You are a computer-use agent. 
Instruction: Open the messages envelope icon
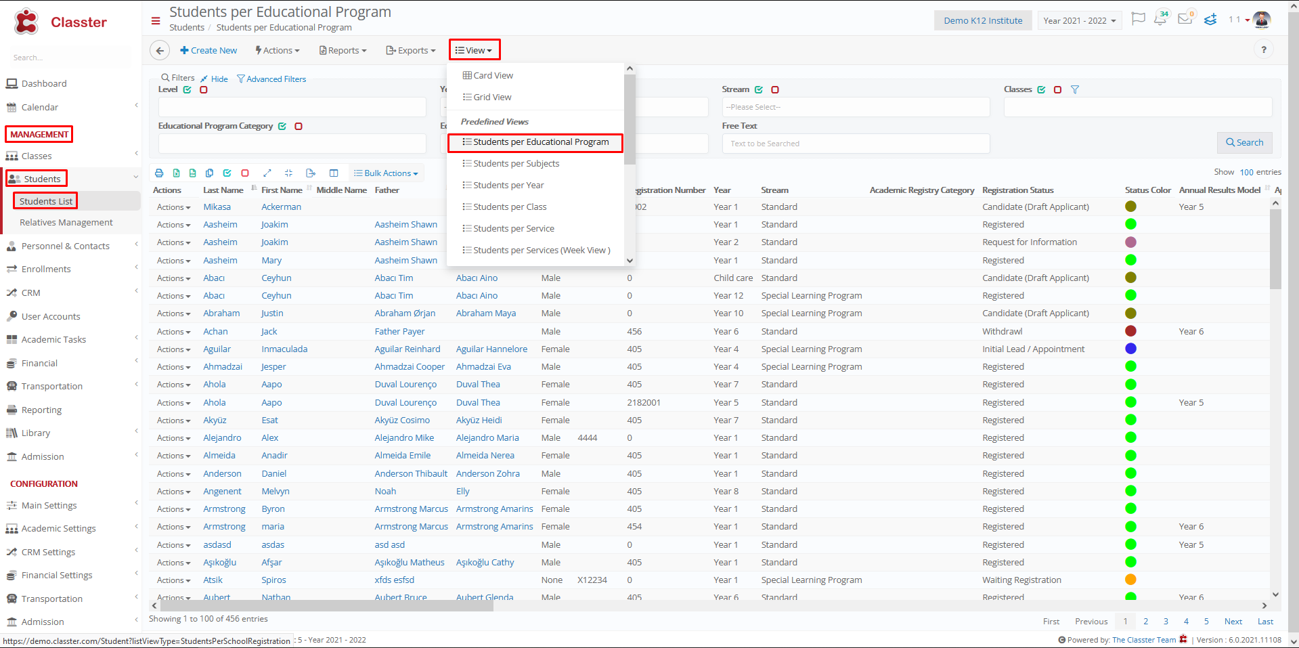pos(1185,18)
